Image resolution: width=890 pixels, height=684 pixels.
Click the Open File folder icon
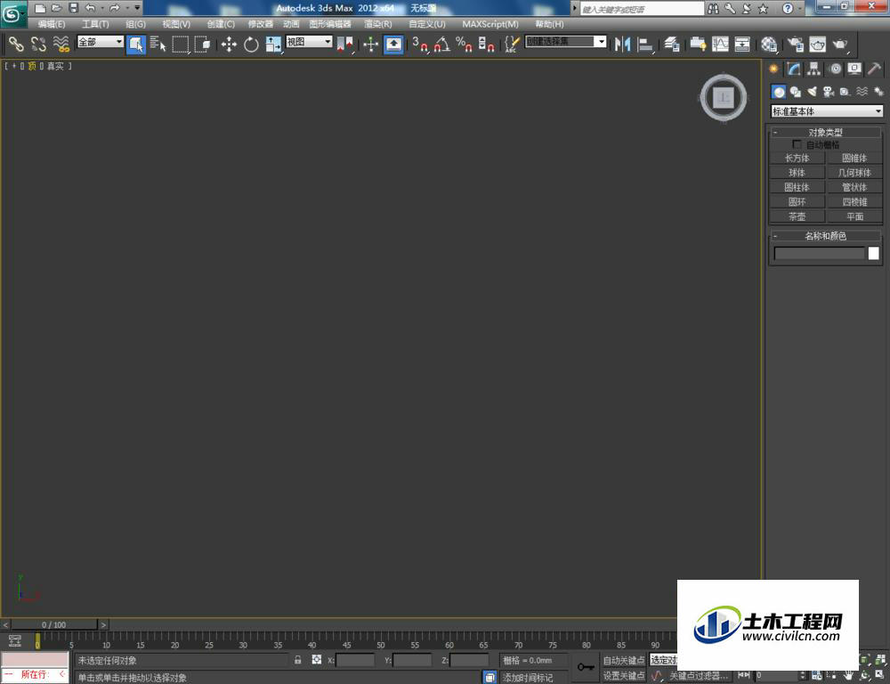(56, 9)
